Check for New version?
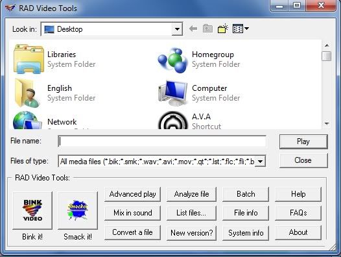The width and height of the screenshot is (341, 257). tap(191, 233)
